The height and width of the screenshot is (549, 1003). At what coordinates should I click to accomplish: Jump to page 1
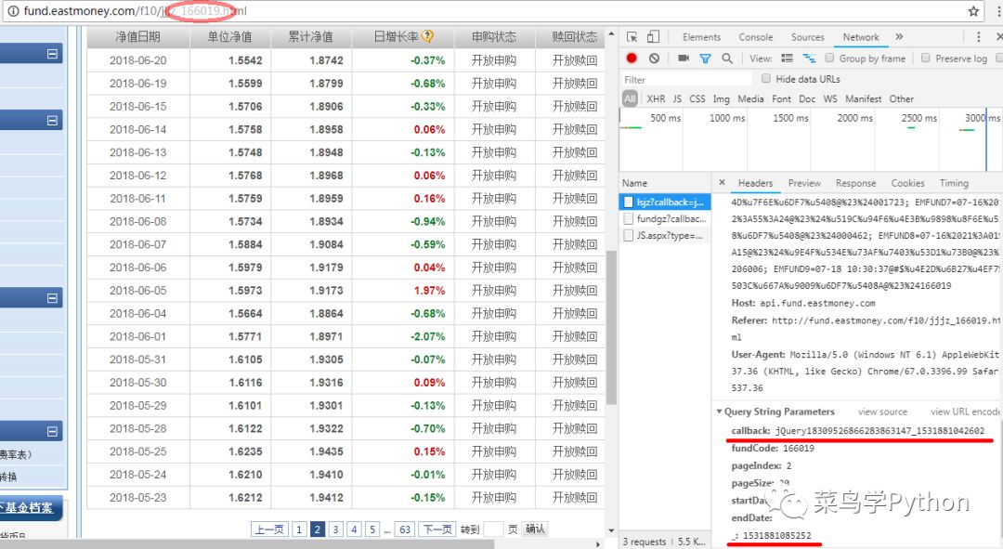pyautogui.click(x=299, y=529)
